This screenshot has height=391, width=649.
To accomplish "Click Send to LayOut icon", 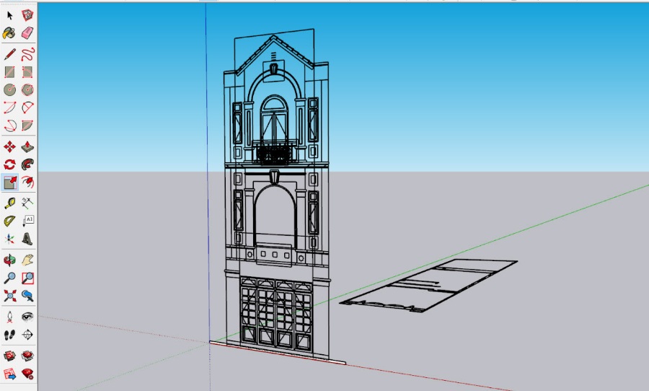I will coord(9,374).
